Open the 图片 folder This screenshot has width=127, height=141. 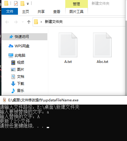21,70
